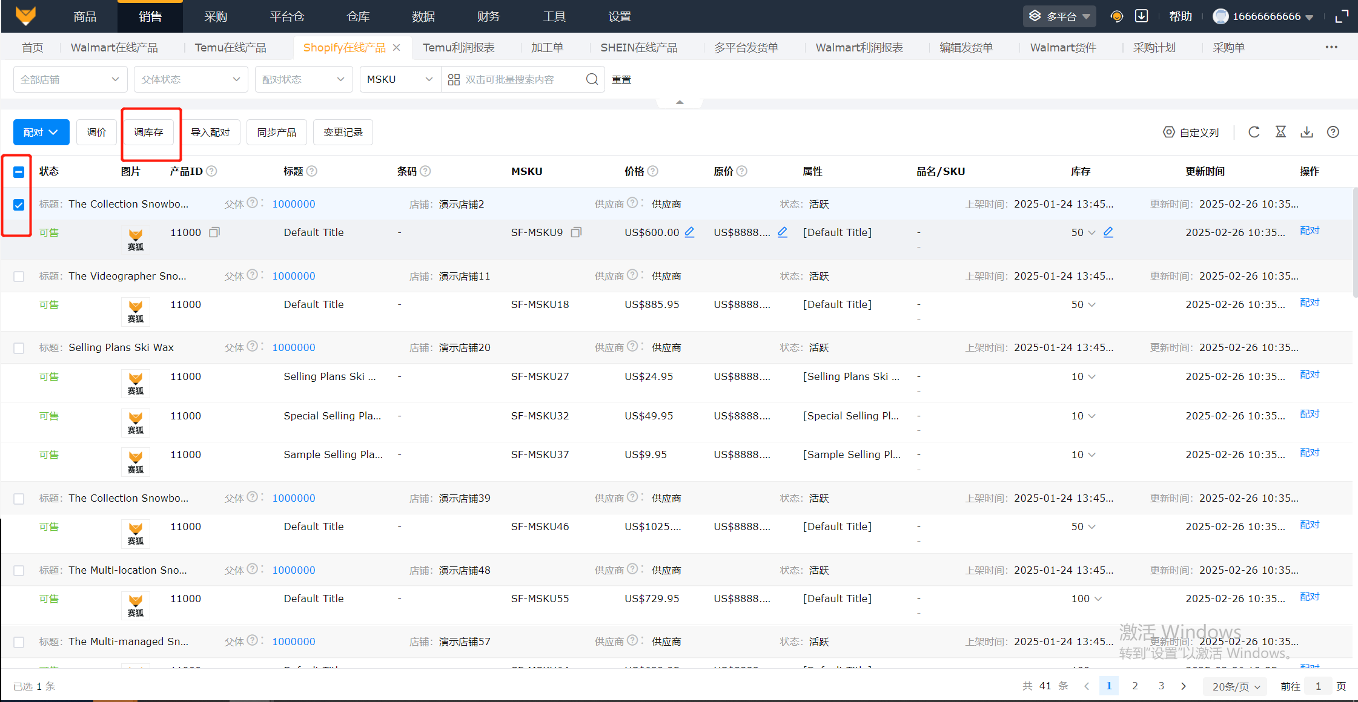Open the 20条/页 page size dropdown
This screenshot has height=702, width=1358.
pos(1236,686)
